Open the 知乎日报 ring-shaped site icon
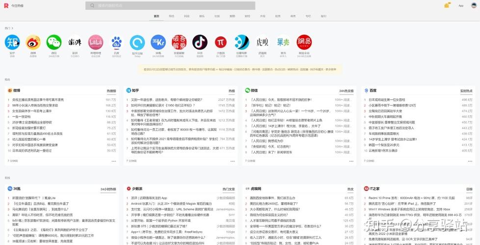The image size is (480, 245). [137, 42]
